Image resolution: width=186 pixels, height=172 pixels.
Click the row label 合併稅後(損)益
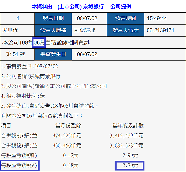[x=19, y=145]
